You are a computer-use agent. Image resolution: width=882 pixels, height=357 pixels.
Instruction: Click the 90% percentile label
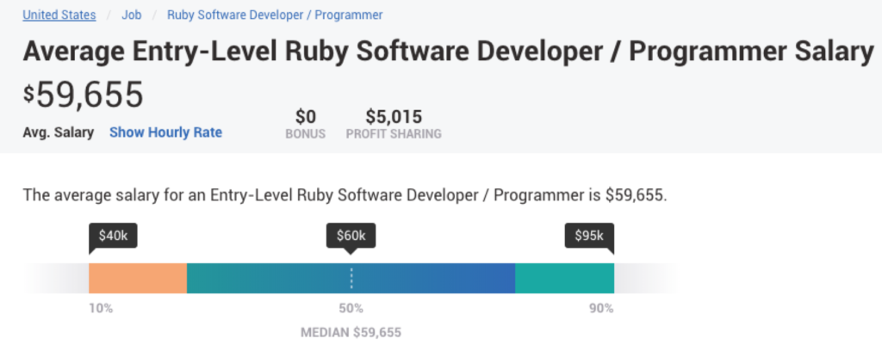coord(600,308)
